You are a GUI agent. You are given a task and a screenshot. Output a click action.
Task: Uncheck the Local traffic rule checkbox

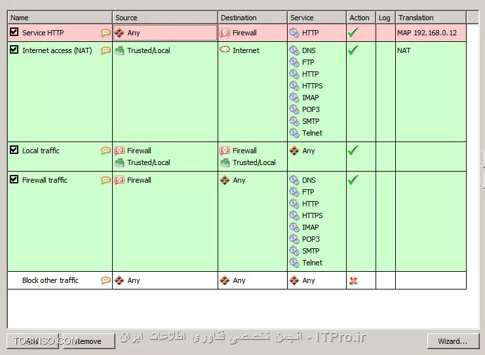tap(14, 150)
